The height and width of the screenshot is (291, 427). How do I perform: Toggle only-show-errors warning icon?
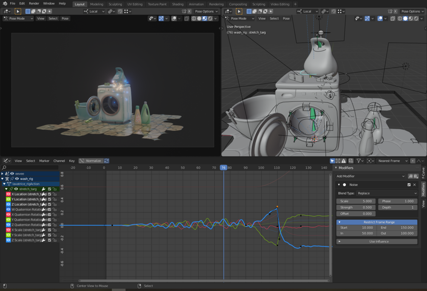[x=344, y=161]
